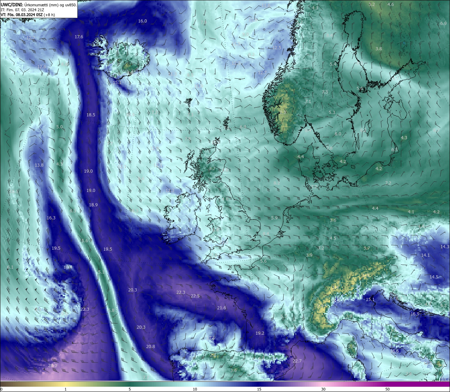Click the 19.2 value over western France
This screenshot has height=392, width=450.
[x=260, y=333]
